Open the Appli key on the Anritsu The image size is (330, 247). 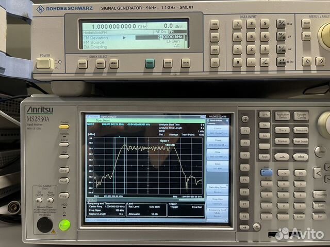pyautogui.click(x=264, y=156)
